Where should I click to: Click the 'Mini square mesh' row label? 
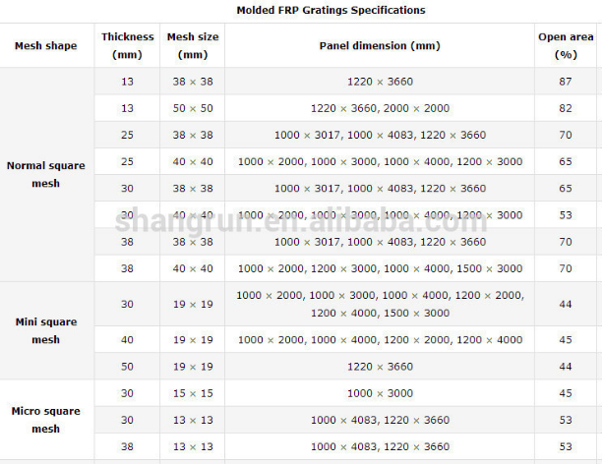(x=46, y=330)
